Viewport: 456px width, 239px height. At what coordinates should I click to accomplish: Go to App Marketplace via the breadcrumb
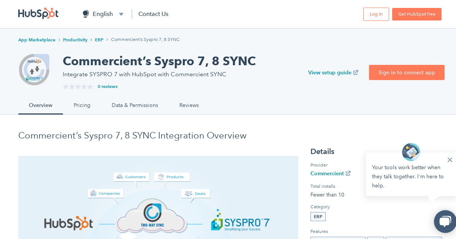tap(36, 39)
